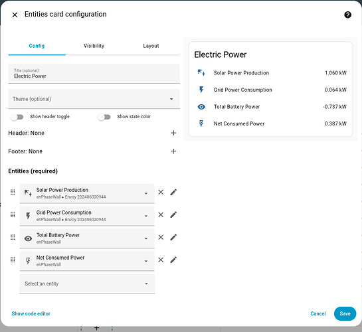Click the eye icon in Total Battery Power preview
The width and height of the screenshot is (362, 332).
201,107
